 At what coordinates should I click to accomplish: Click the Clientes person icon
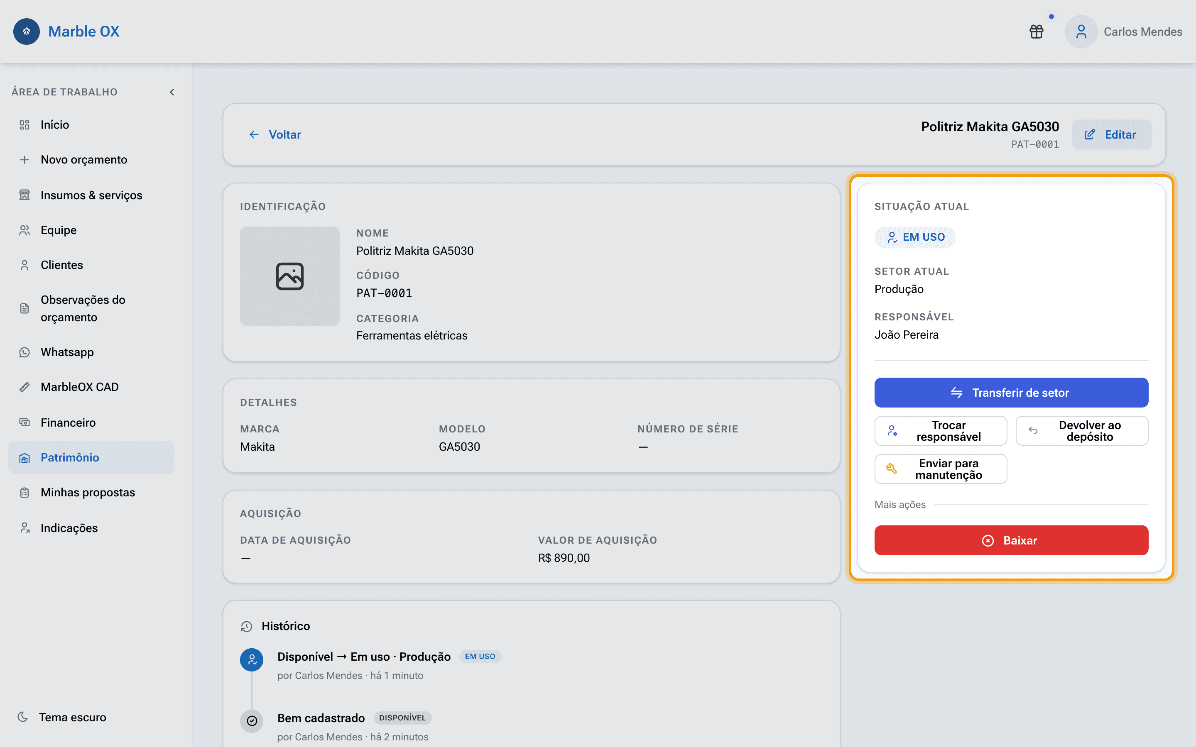click(24, 265)
